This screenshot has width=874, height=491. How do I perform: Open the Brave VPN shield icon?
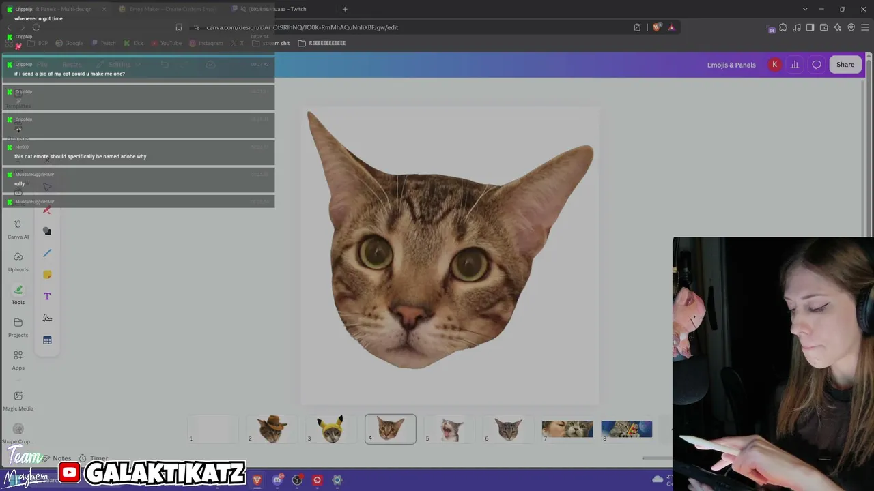coord(851,27)
